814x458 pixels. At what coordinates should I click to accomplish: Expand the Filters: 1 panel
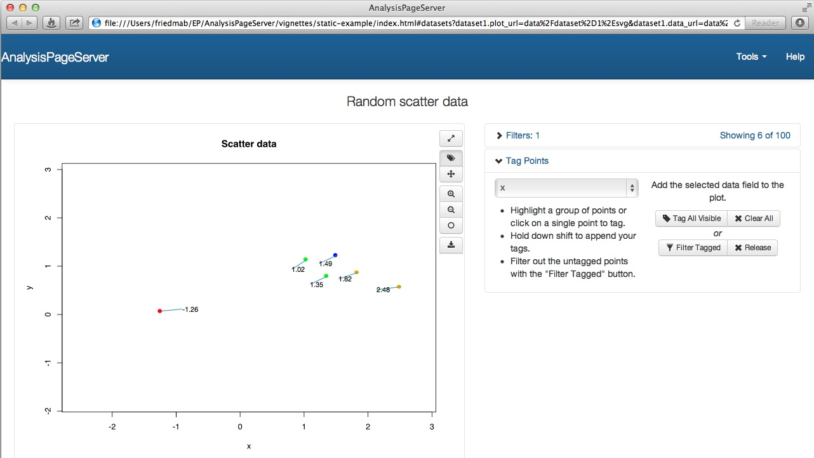[x=518, y=135]
